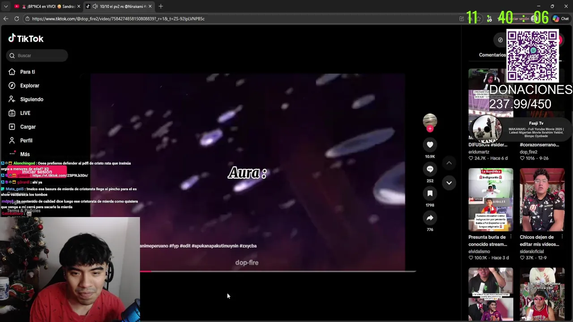
Task: Open the #zxycba hashtag
Action: pyautogui.click(x=248, y=246)
